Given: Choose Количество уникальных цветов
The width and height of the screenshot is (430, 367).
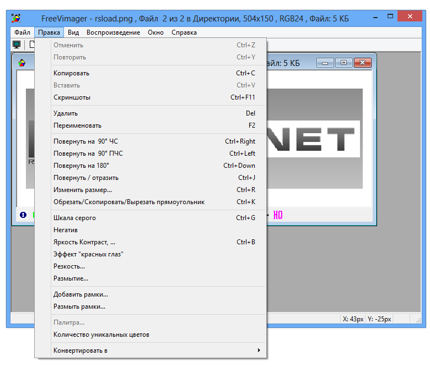Looking at the screenshot, I should [150, 335].
